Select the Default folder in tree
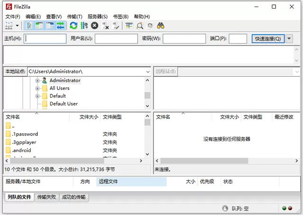This screenshot has height=215, width=303. (58, 96)
